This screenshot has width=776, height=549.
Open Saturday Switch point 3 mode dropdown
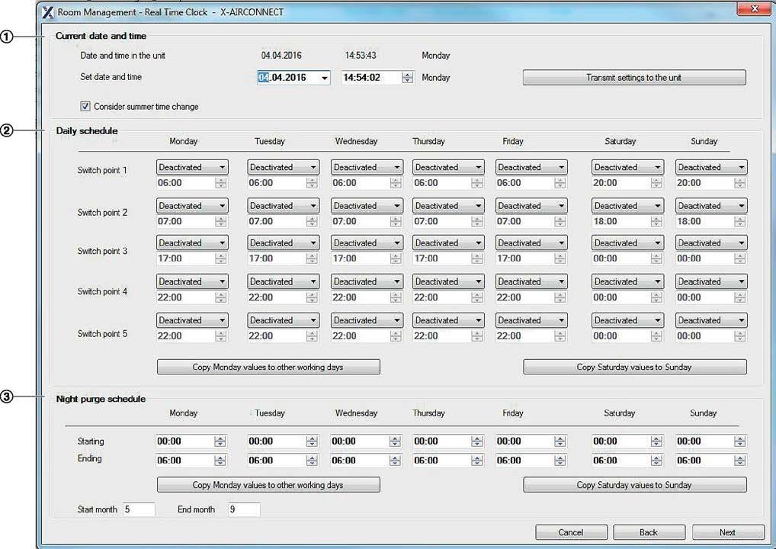tap(627, 243)
